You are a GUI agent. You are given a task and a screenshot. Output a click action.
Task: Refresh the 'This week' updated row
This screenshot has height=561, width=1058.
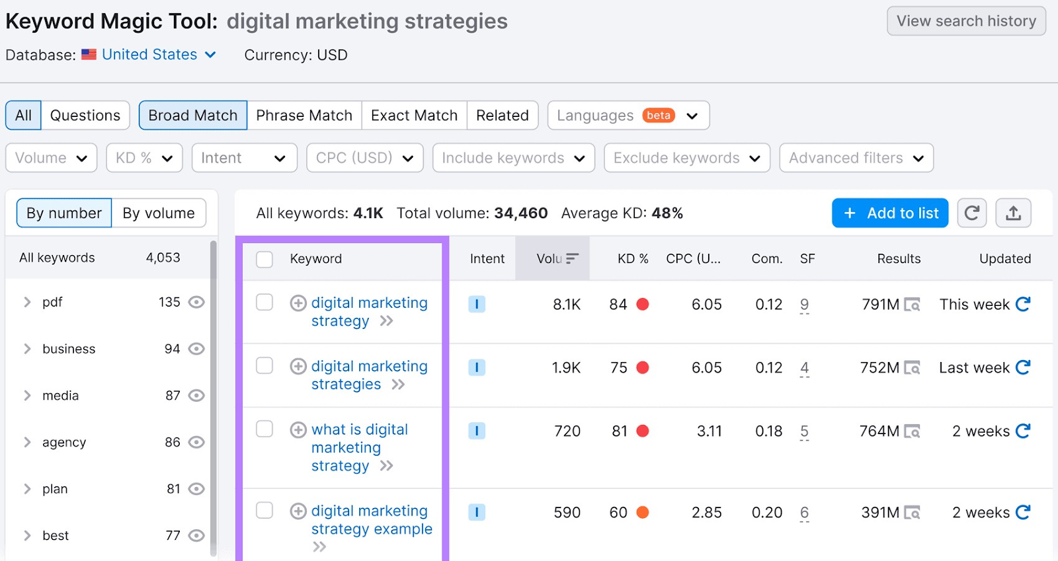(x=1023, y=304)
